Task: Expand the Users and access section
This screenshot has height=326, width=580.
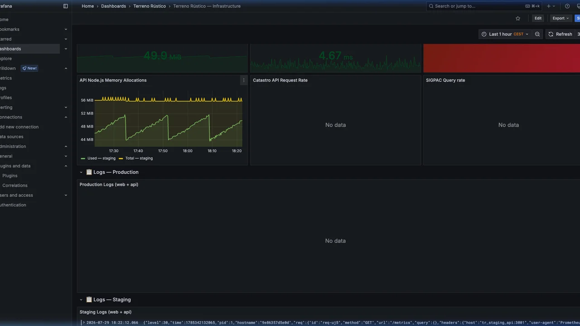Action: pyautogui.click(x=66, y=196)
